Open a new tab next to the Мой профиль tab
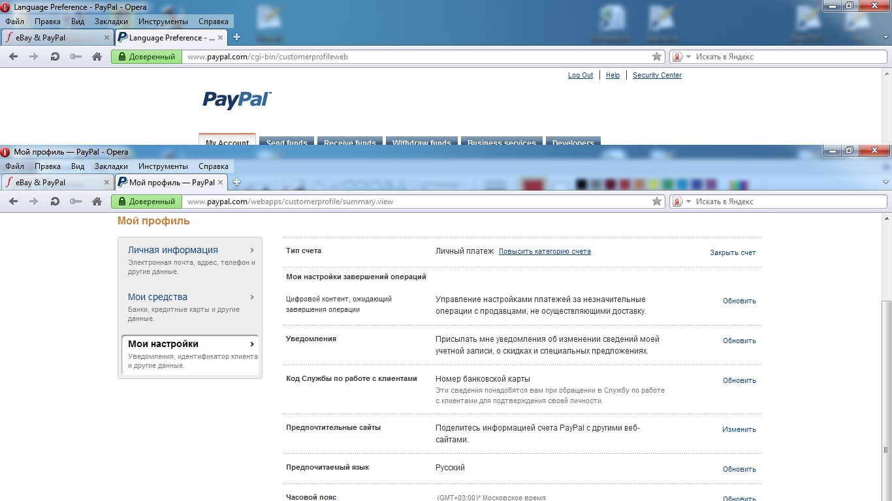 (x=237, y=182)
